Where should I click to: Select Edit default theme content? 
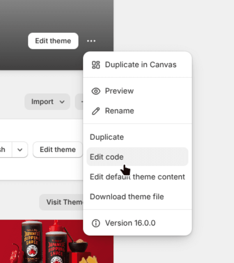point(138,177)
